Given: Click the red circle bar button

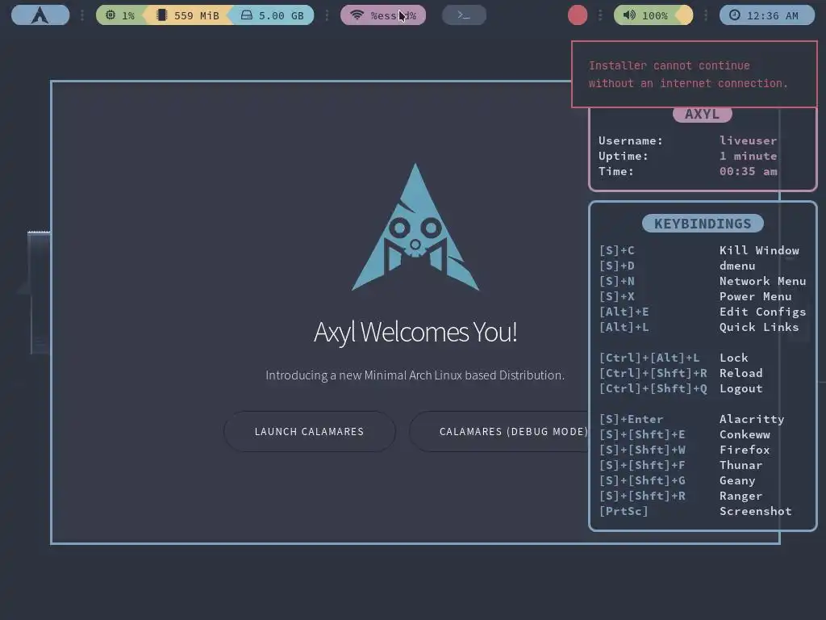Looking at the screenshot, I should 578,15.
